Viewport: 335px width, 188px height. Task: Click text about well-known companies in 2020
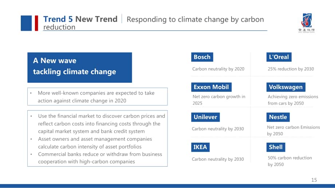click(x=96, y=97)
